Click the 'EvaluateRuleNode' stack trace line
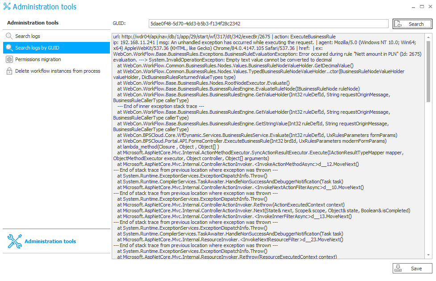 tap(238, 89)
